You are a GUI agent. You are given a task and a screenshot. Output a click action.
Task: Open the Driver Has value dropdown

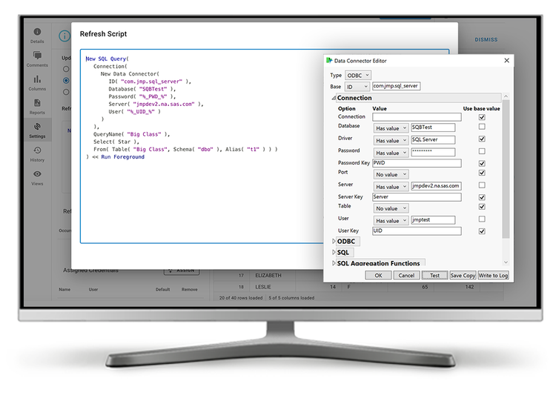[391, 140]
